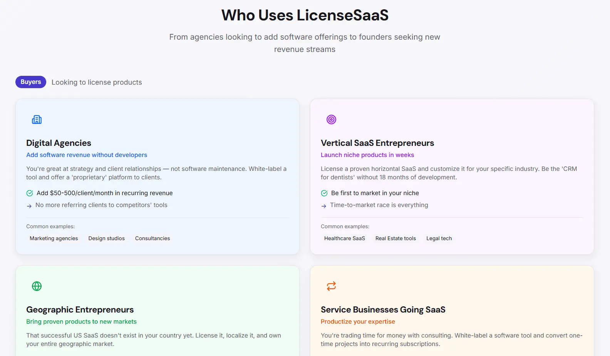The width and height of the screenshot is (610, 356).
Task: Click the arrow icon beside competitors' tools line
Action: [29, 206]
